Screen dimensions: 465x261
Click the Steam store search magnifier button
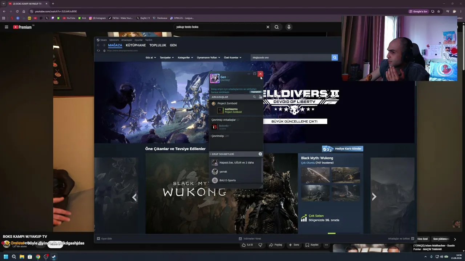click(x=335, y=58)
